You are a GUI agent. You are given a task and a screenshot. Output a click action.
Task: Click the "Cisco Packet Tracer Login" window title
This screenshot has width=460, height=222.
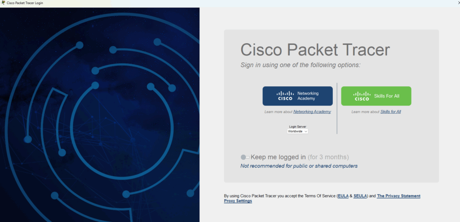tap(25, 3)
